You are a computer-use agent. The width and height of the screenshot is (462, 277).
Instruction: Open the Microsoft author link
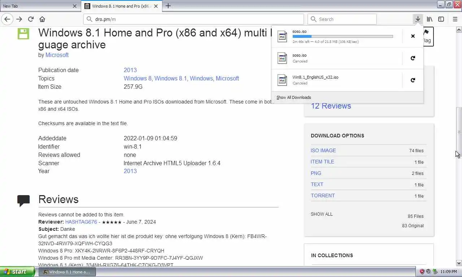(x=57, y=55)
